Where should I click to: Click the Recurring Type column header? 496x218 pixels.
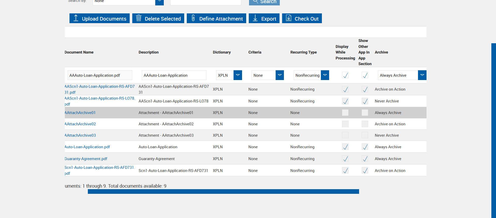coord(304,52)
